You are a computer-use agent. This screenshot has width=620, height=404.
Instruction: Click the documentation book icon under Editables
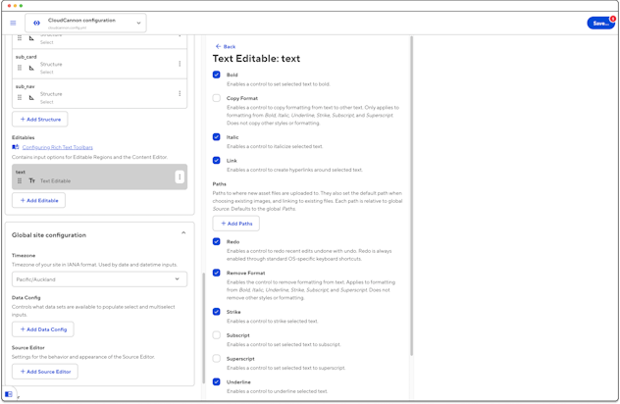tap(16, 147)
